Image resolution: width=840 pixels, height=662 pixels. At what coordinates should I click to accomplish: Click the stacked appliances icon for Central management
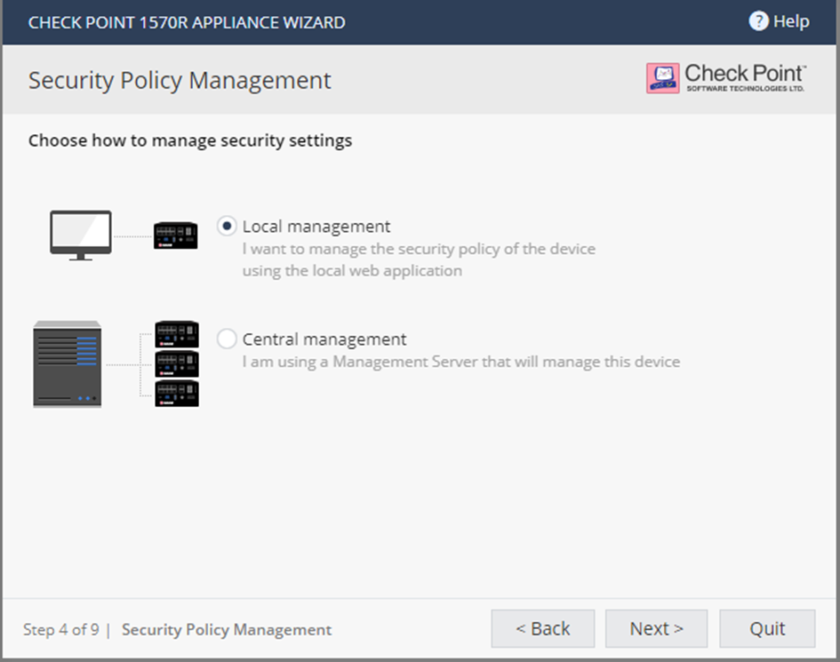click(x=177, y=363)
